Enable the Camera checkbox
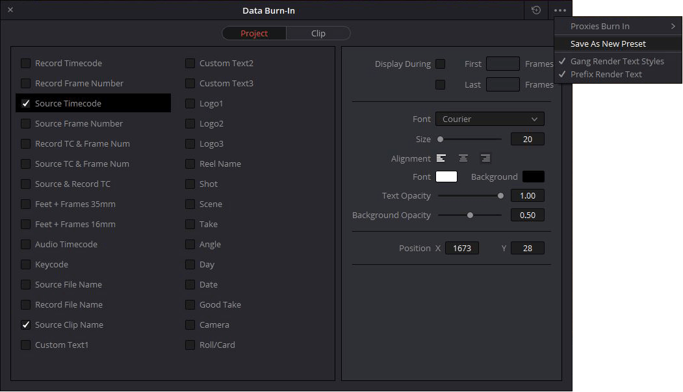Image resolution: width=683 pixels, height=392 pixels. [190, 325]
